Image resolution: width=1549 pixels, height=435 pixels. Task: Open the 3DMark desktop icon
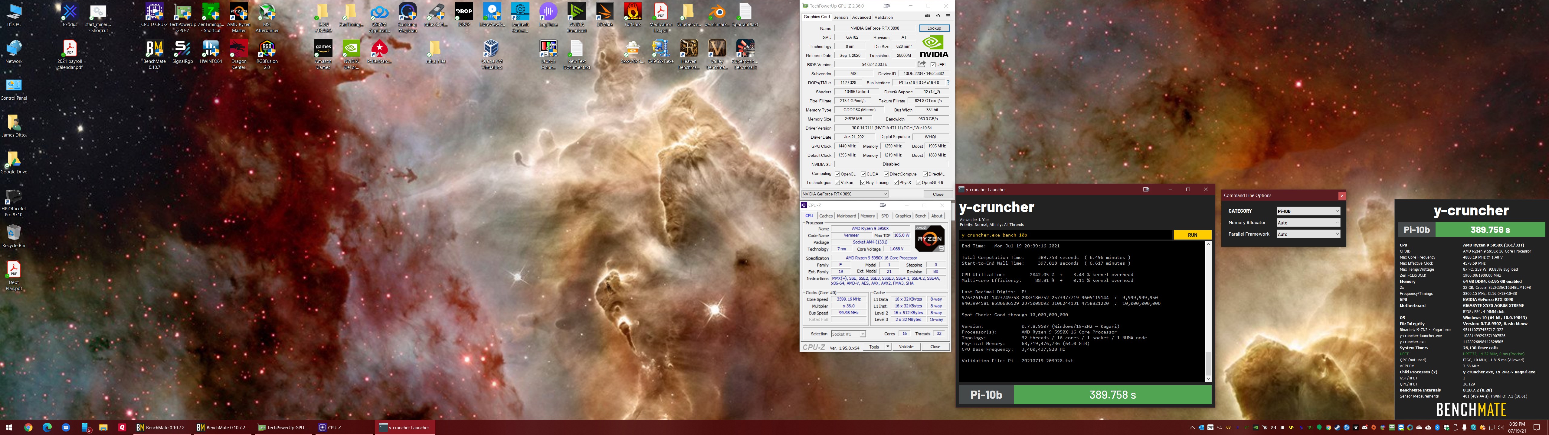click(604, 15)
